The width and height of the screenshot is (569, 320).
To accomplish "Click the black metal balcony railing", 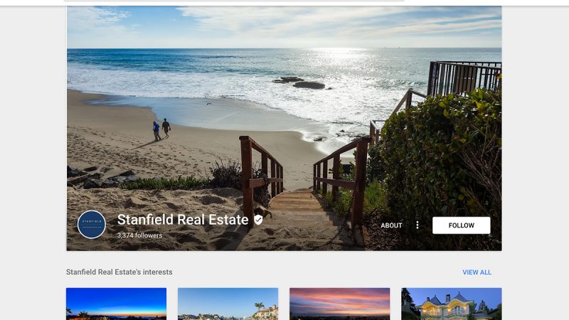I will pos(464,78).
